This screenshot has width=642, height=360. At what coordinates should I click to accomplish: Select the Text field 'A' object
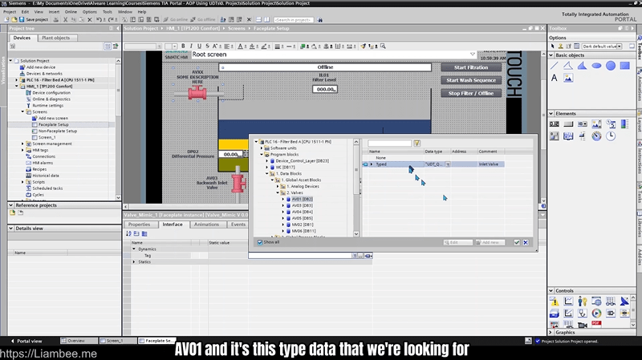(555, 78)
